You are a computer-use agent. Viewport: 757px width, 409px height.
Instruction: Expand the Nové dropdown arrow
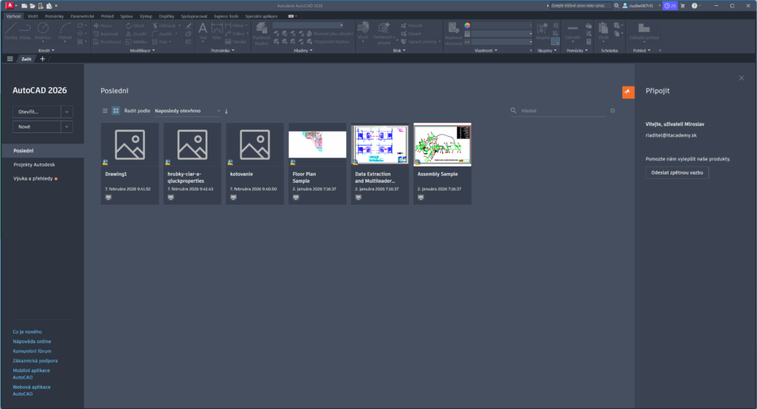[67, 126]
